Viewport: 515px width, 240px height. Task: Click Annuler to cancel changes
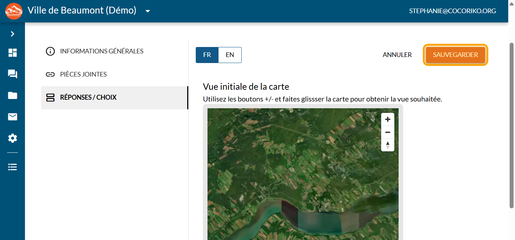tap(397, 55)
